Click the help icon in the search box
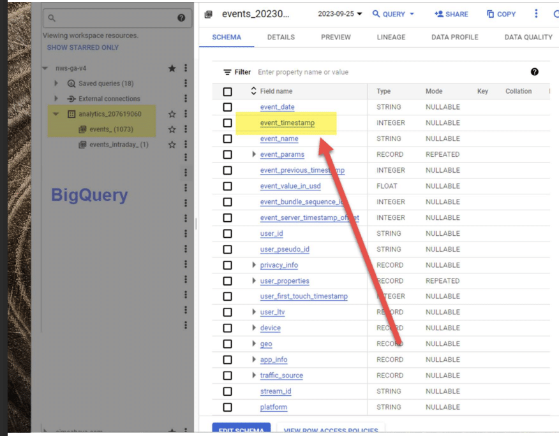This screenshot has height=436, width=559. (x=181, y=18)
